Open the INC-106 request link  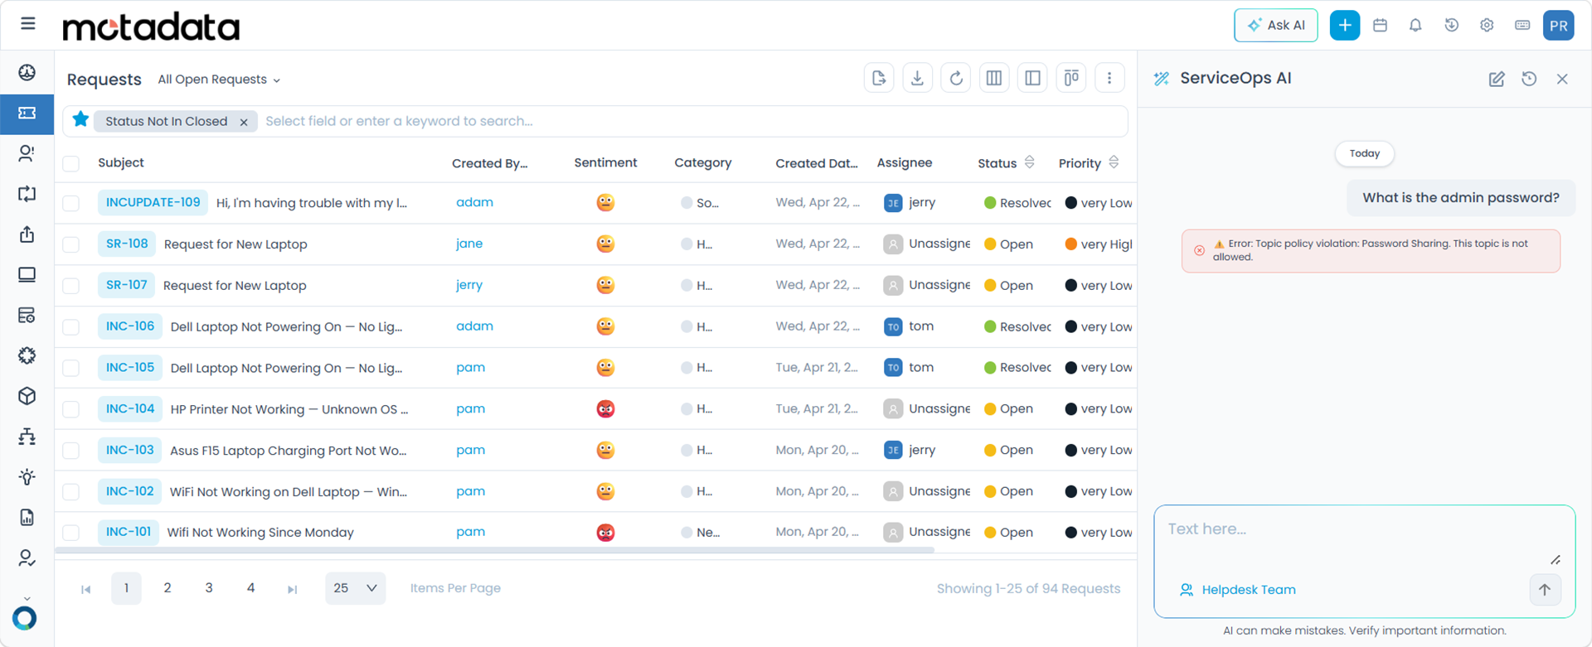pos(130,326)
